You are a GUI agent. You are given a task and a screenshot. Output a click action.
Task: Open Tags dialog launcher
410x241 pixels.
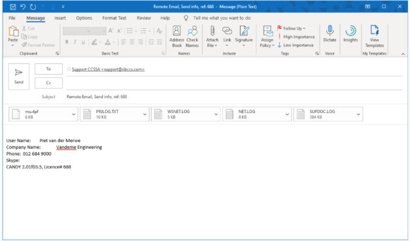(x=317, y=53)
